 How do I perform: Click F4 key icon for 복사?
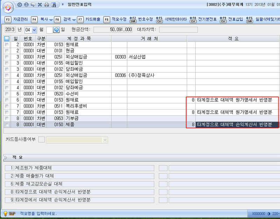pos(34,20)
